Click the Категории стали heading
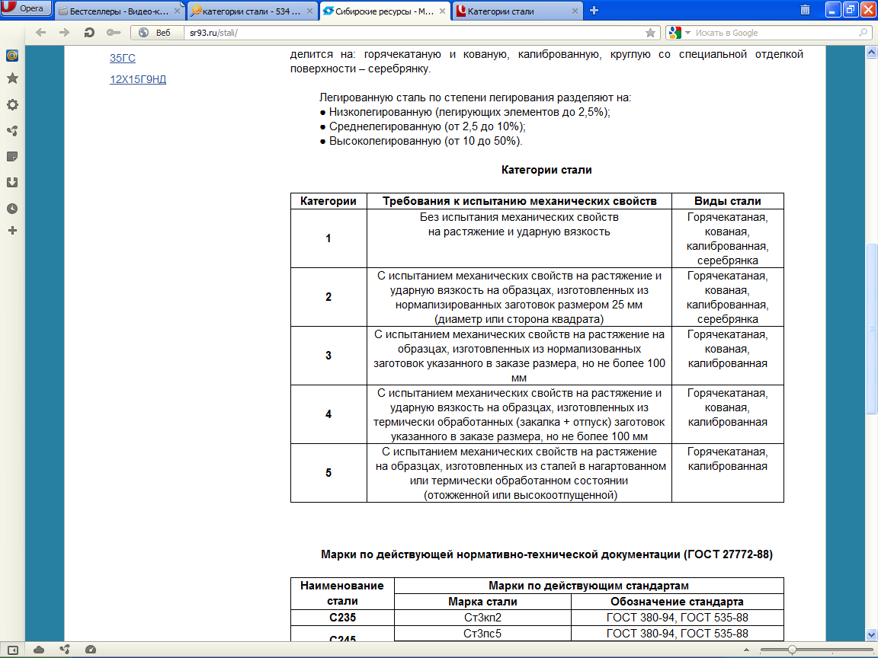878x658 pixels. (546, 170)
